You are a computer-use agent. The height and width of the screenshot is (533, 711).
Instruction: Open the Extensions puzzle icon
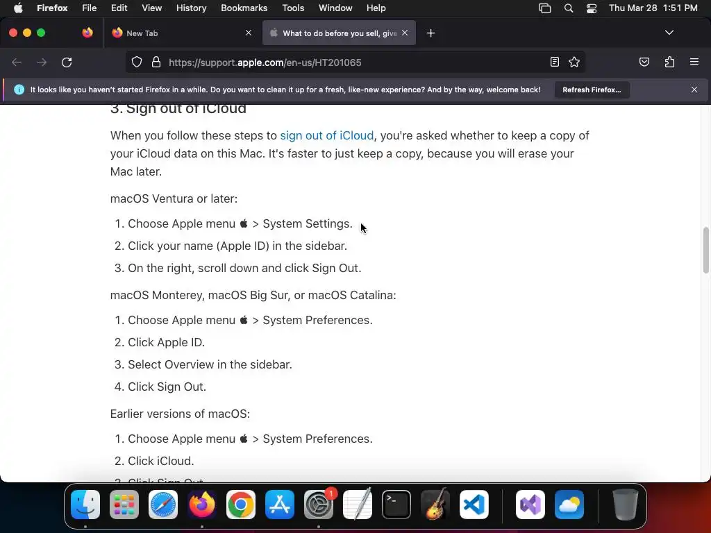pos(669,62)
